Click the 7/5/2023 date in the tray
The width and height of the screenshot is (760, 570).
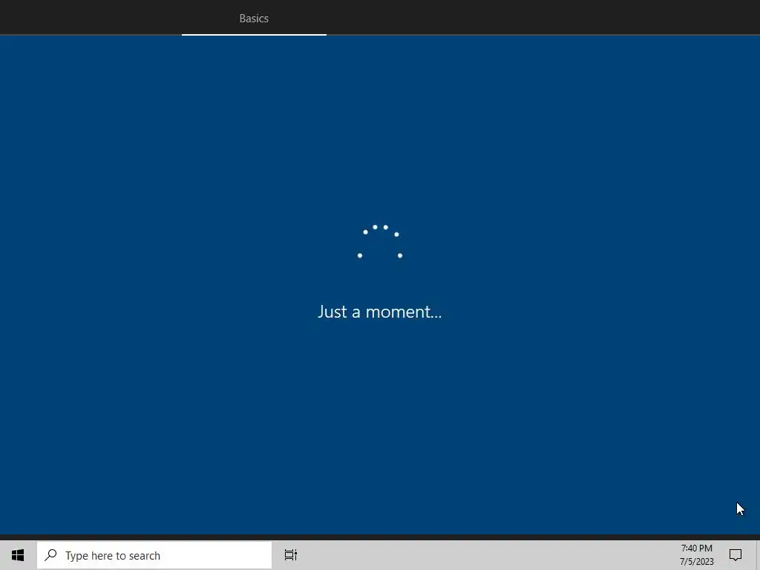coord(696,562)
